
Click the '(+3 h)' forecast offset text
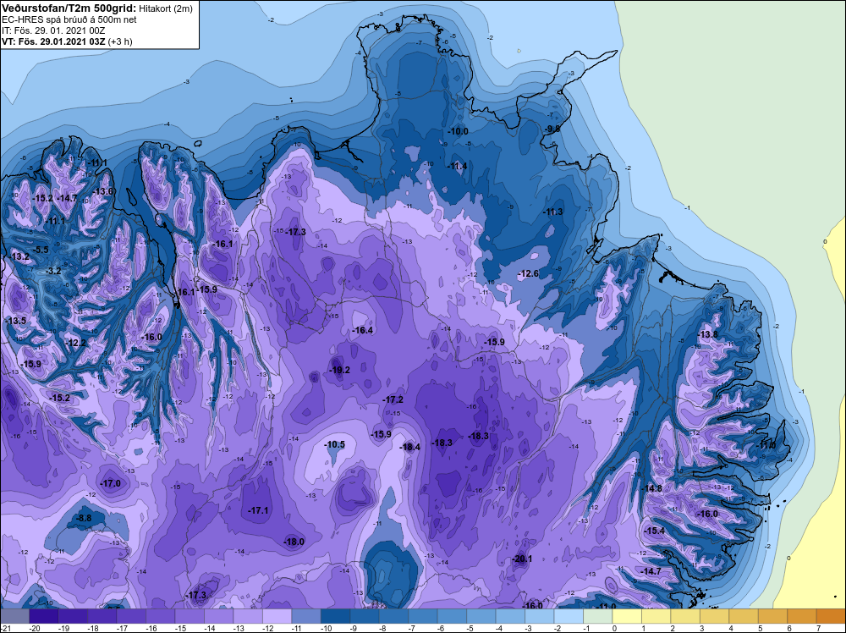120,41
